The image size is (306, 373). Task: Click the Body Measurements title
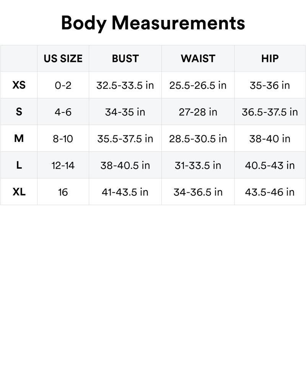tap(153, 23)
